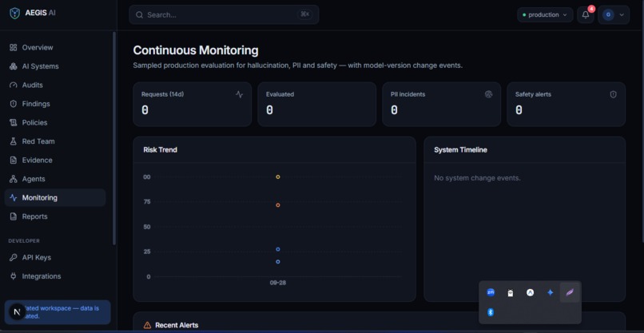Select the active Monitoring sidebar item
644x333 pixels.
click(54, 197)
